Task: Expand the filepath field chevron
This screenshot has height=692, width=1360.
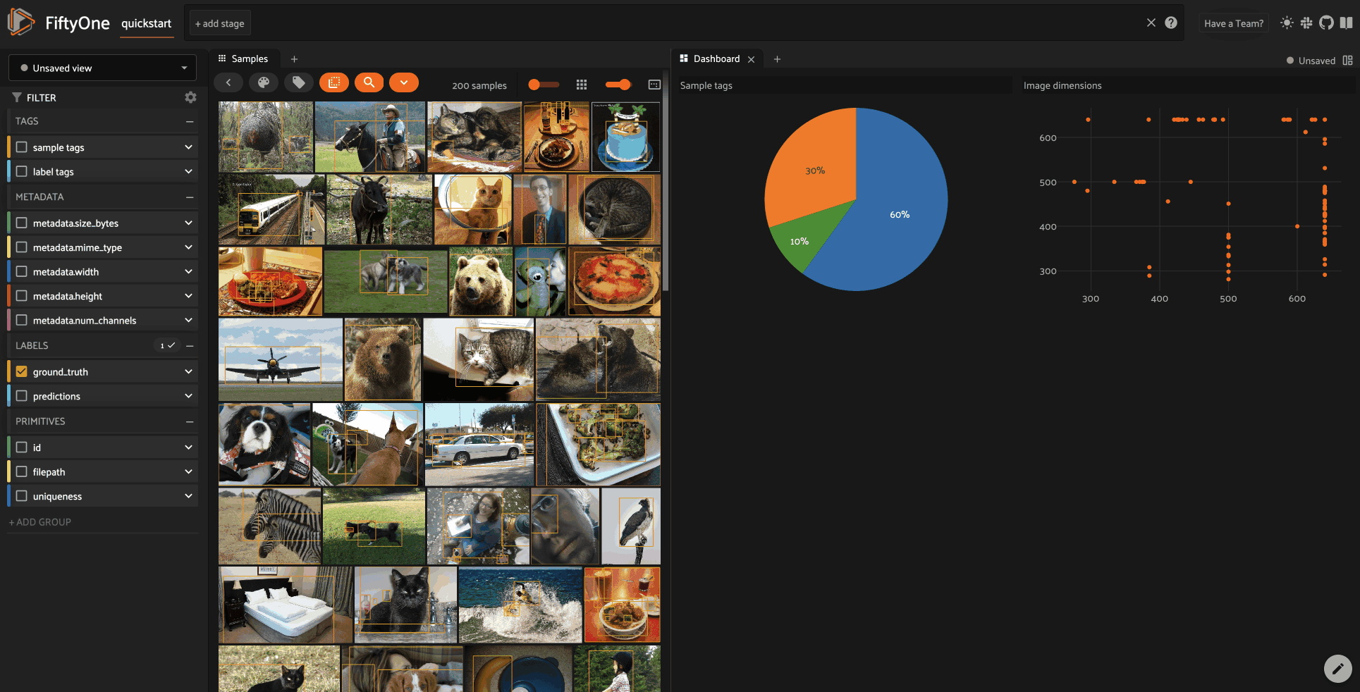Action: click(x=188, y=471)
